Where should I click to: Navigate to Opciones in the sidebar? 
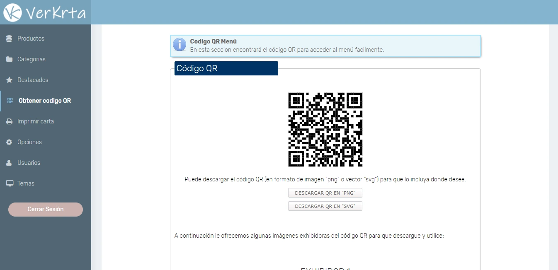[29, 142]
